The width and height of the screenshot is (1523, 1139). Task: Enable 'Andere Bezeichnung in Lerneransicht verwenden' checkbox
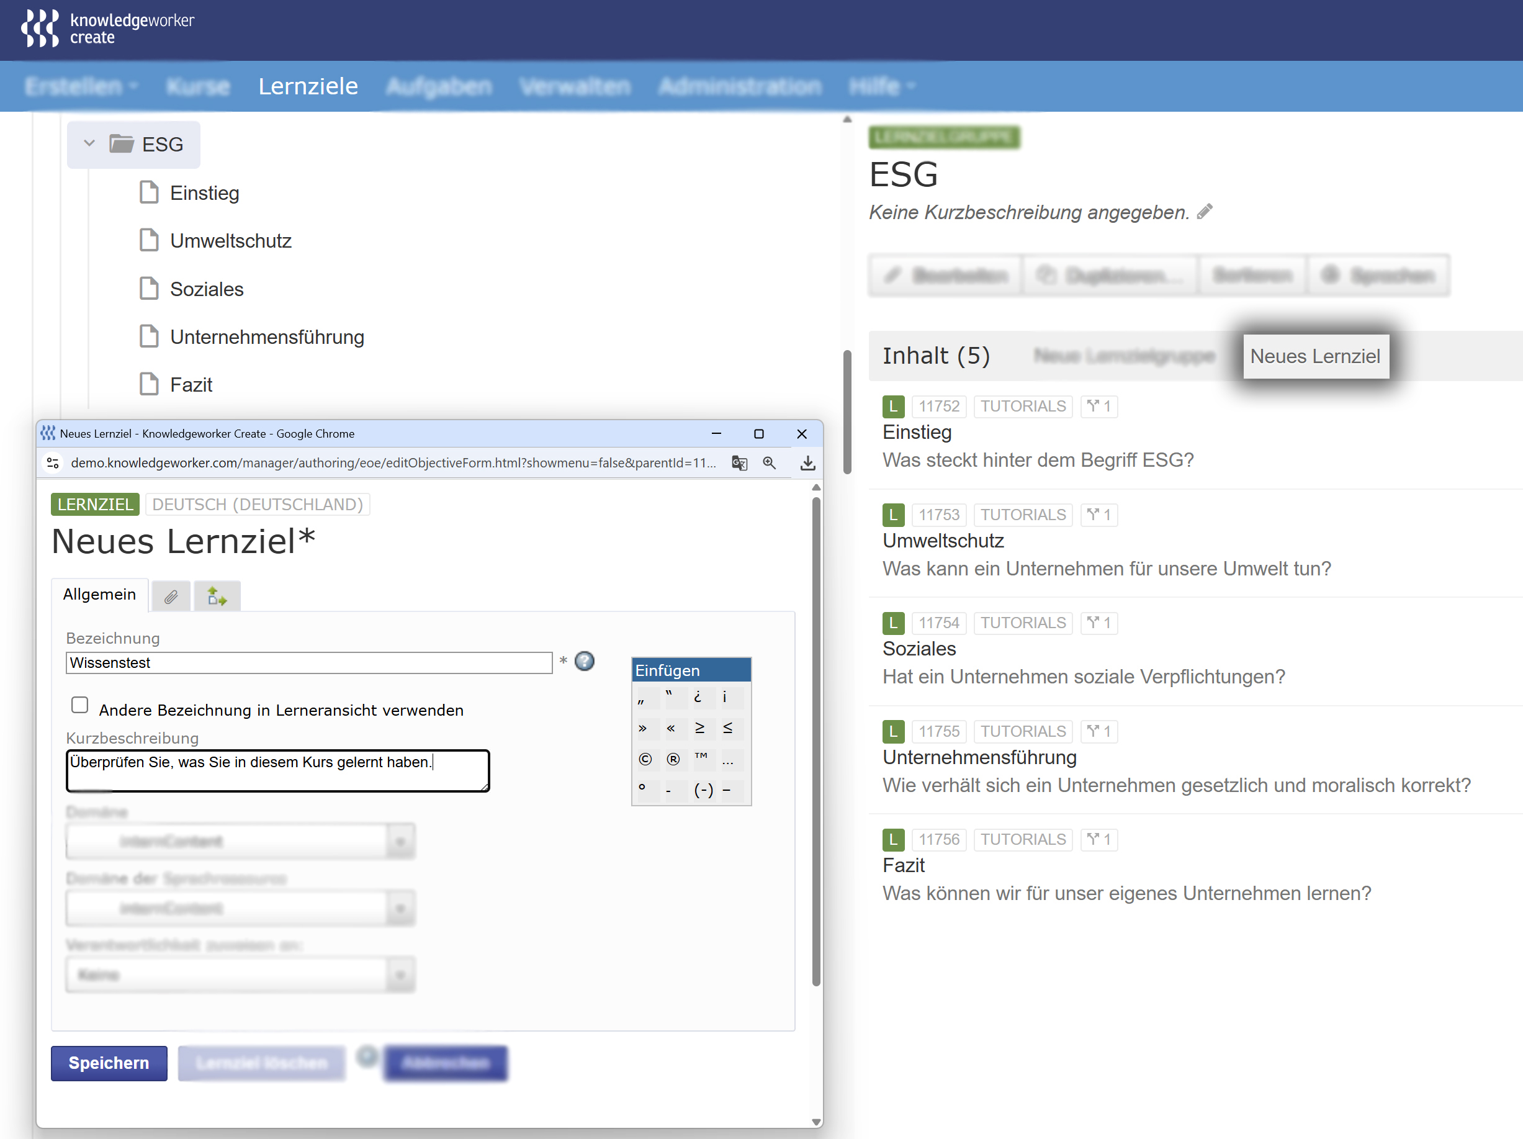[80, 705]
